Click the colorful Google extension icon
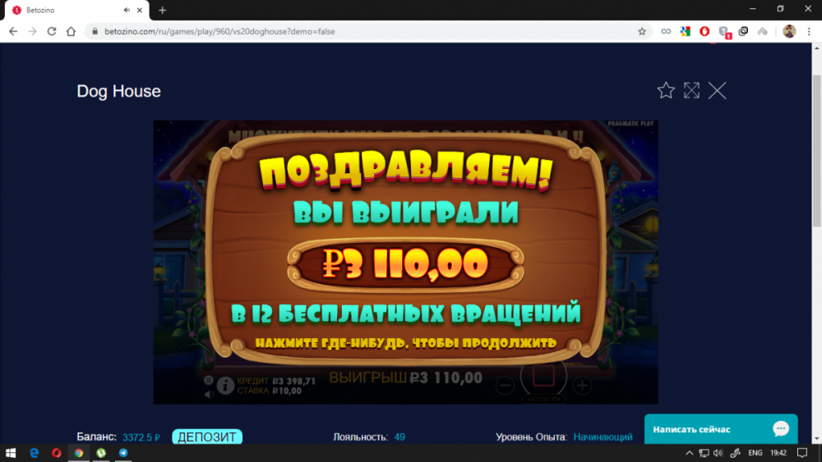 [x=686, y=31]
